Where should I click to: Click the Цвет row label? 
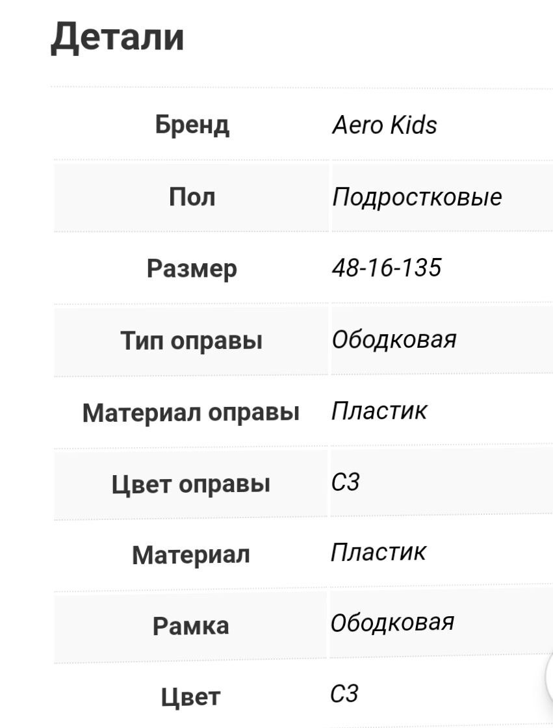pyautogui.click(x=191, y=697)
